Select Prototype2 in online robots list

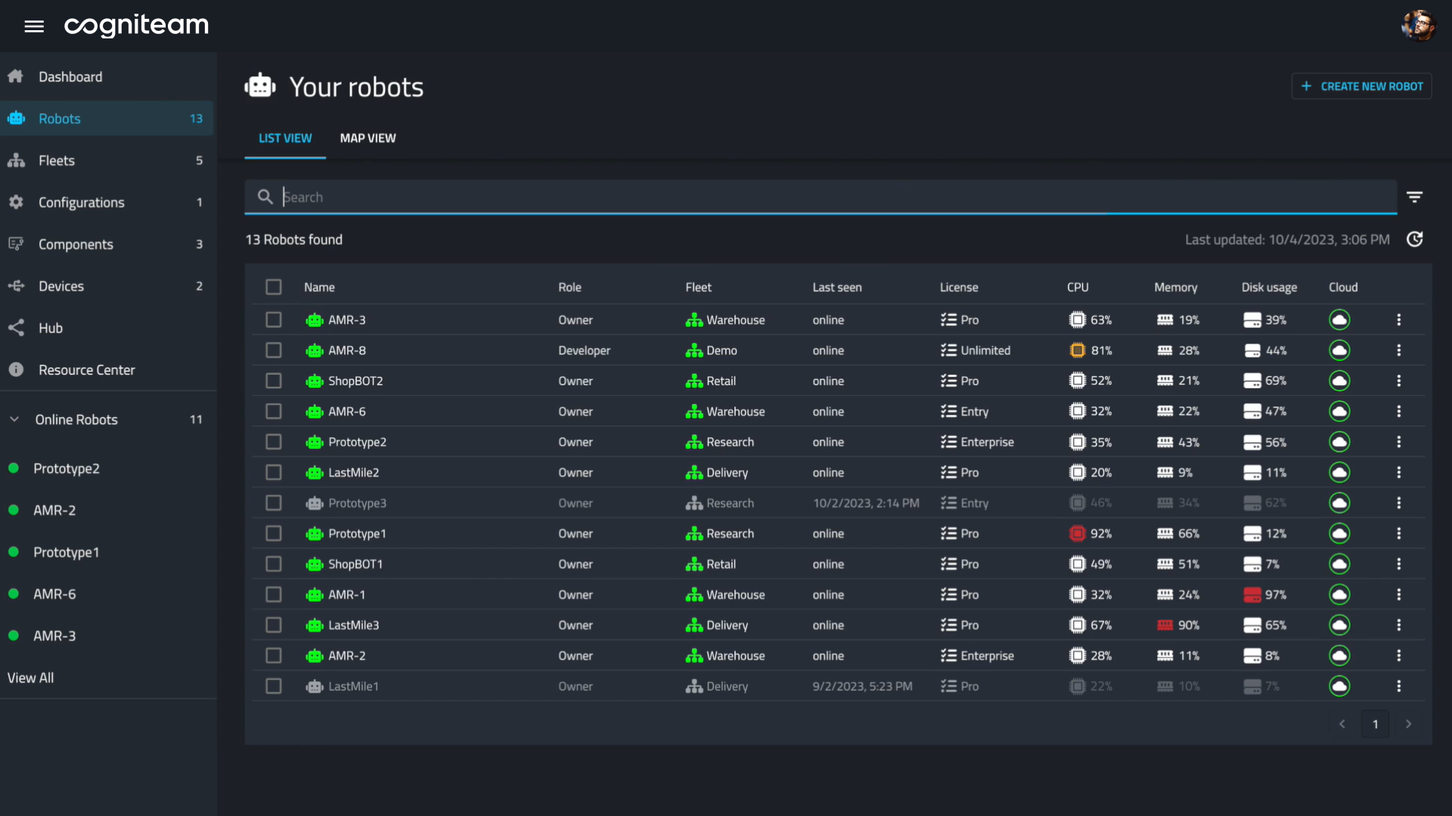67,468
